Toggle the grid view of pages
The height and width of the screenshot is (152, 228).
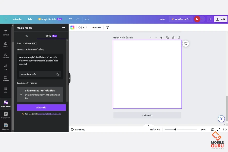click(x=212, y=129)
